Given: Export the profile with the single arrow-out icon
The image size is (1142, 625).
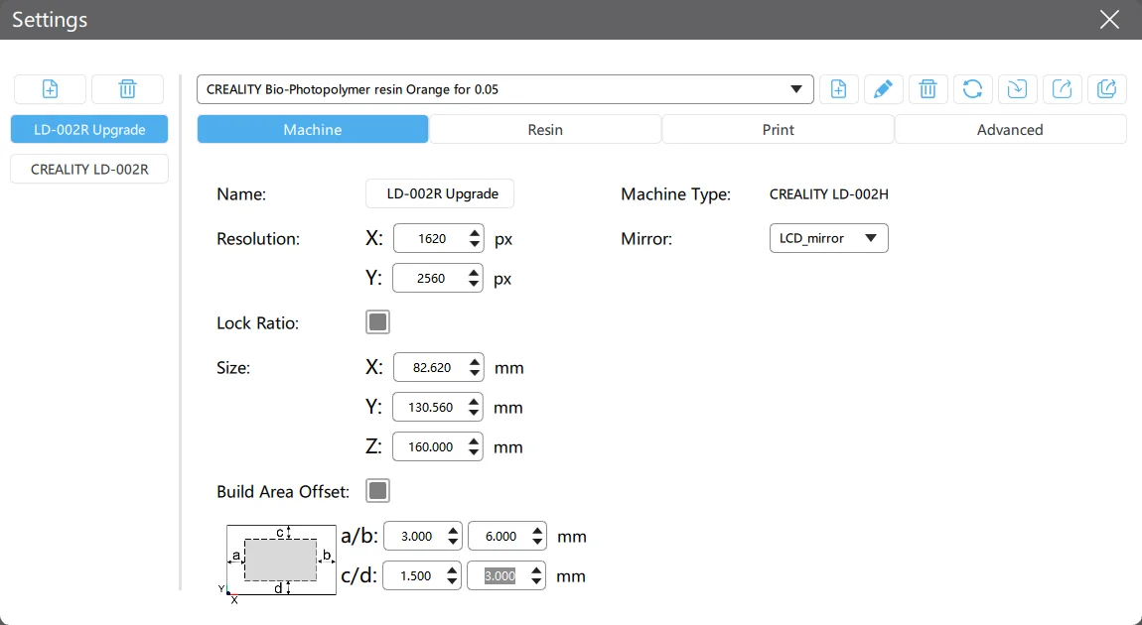Looking at the screenshot, I should coord(1062,89).
